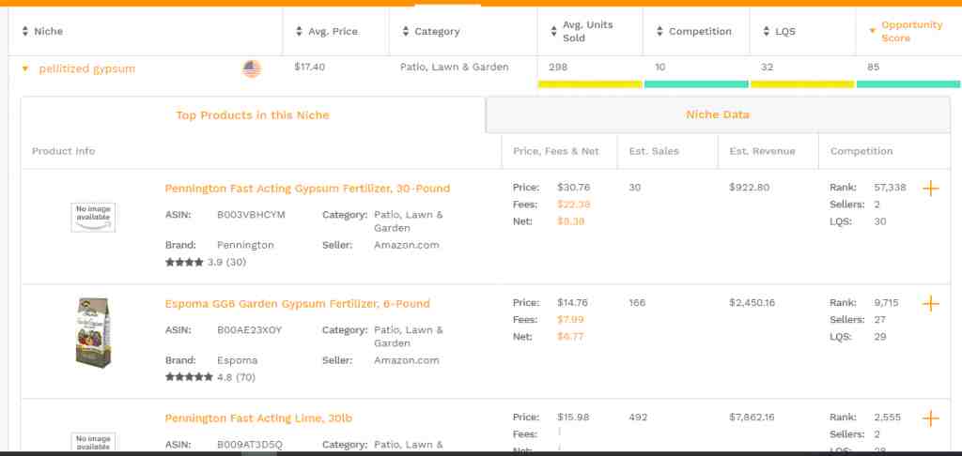Click the LQS yellow indicator bar
This screenshot has width=962, height=456.
tap(802, 84)
